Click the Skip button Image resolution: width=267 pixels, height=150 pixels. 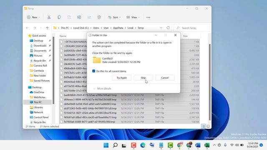coord(143,78)
